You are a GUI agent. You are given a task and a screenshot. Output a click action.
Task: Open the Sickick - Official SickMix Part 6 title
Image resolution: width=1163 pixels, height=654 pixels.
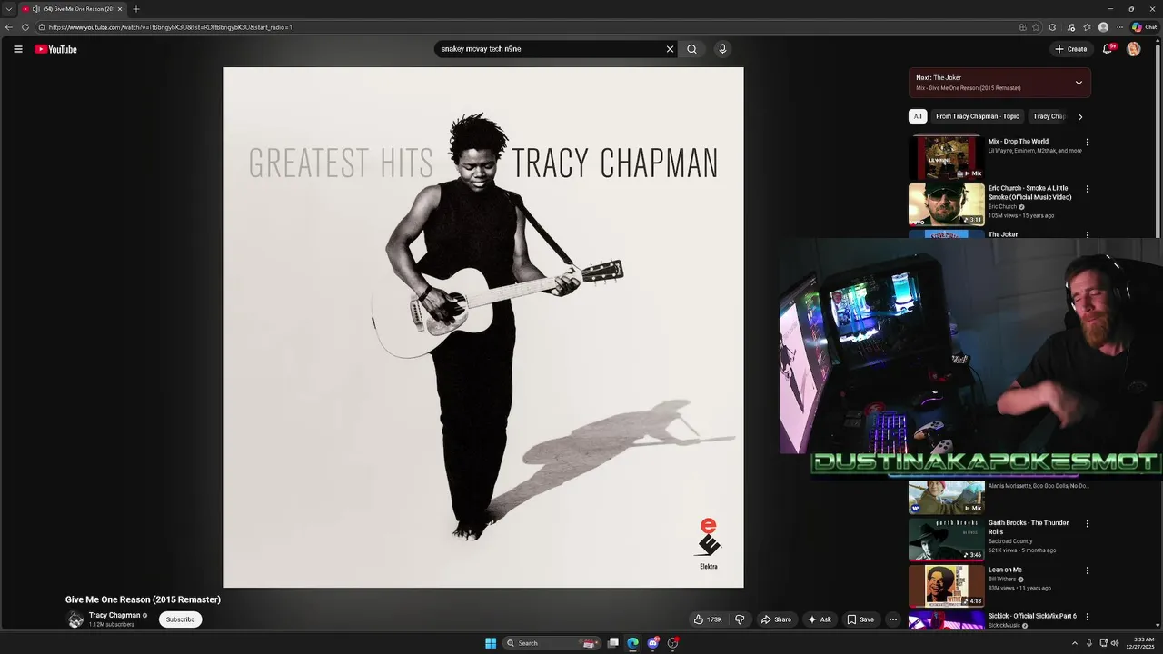point(1032,616)
